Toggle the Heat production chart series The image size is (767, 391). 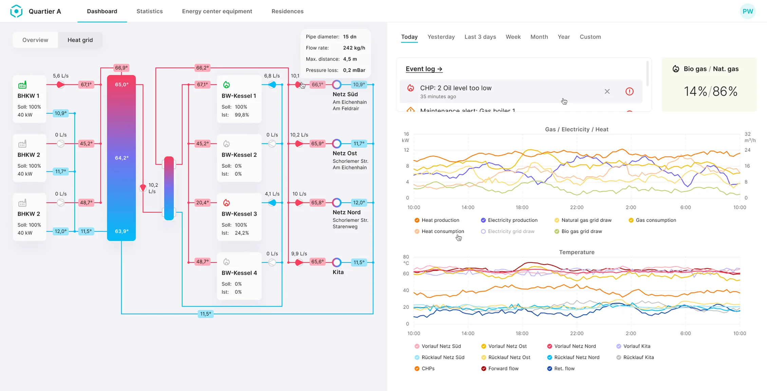(438, 220)
